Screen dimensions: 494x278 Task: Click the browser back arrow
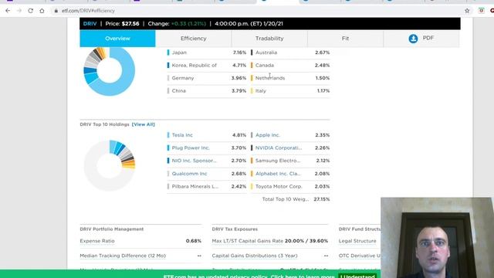pos(8,11)
